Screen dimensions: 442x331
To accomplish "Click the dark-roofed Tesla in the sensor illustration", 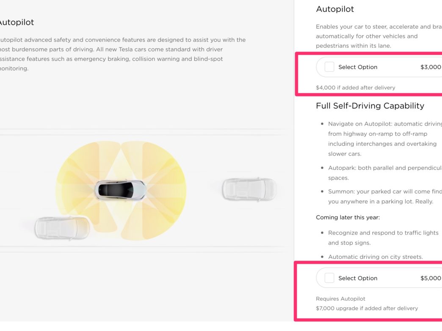I will pyautogui.click(x=120, y=190).
